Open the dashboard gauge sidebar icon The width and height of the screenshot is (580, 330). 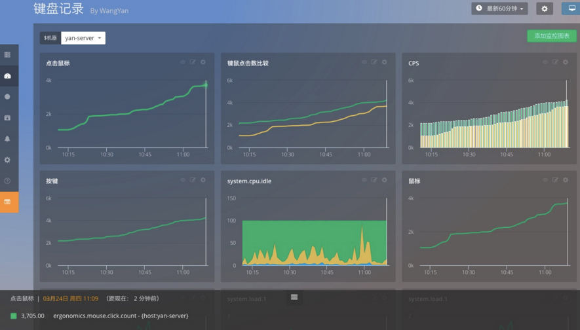coord(7,76)
